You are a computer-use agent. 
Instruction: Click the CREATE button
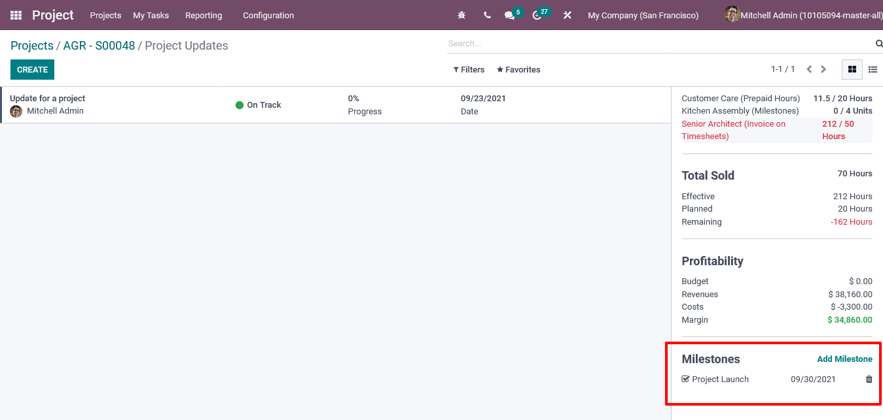pos(32,70)
